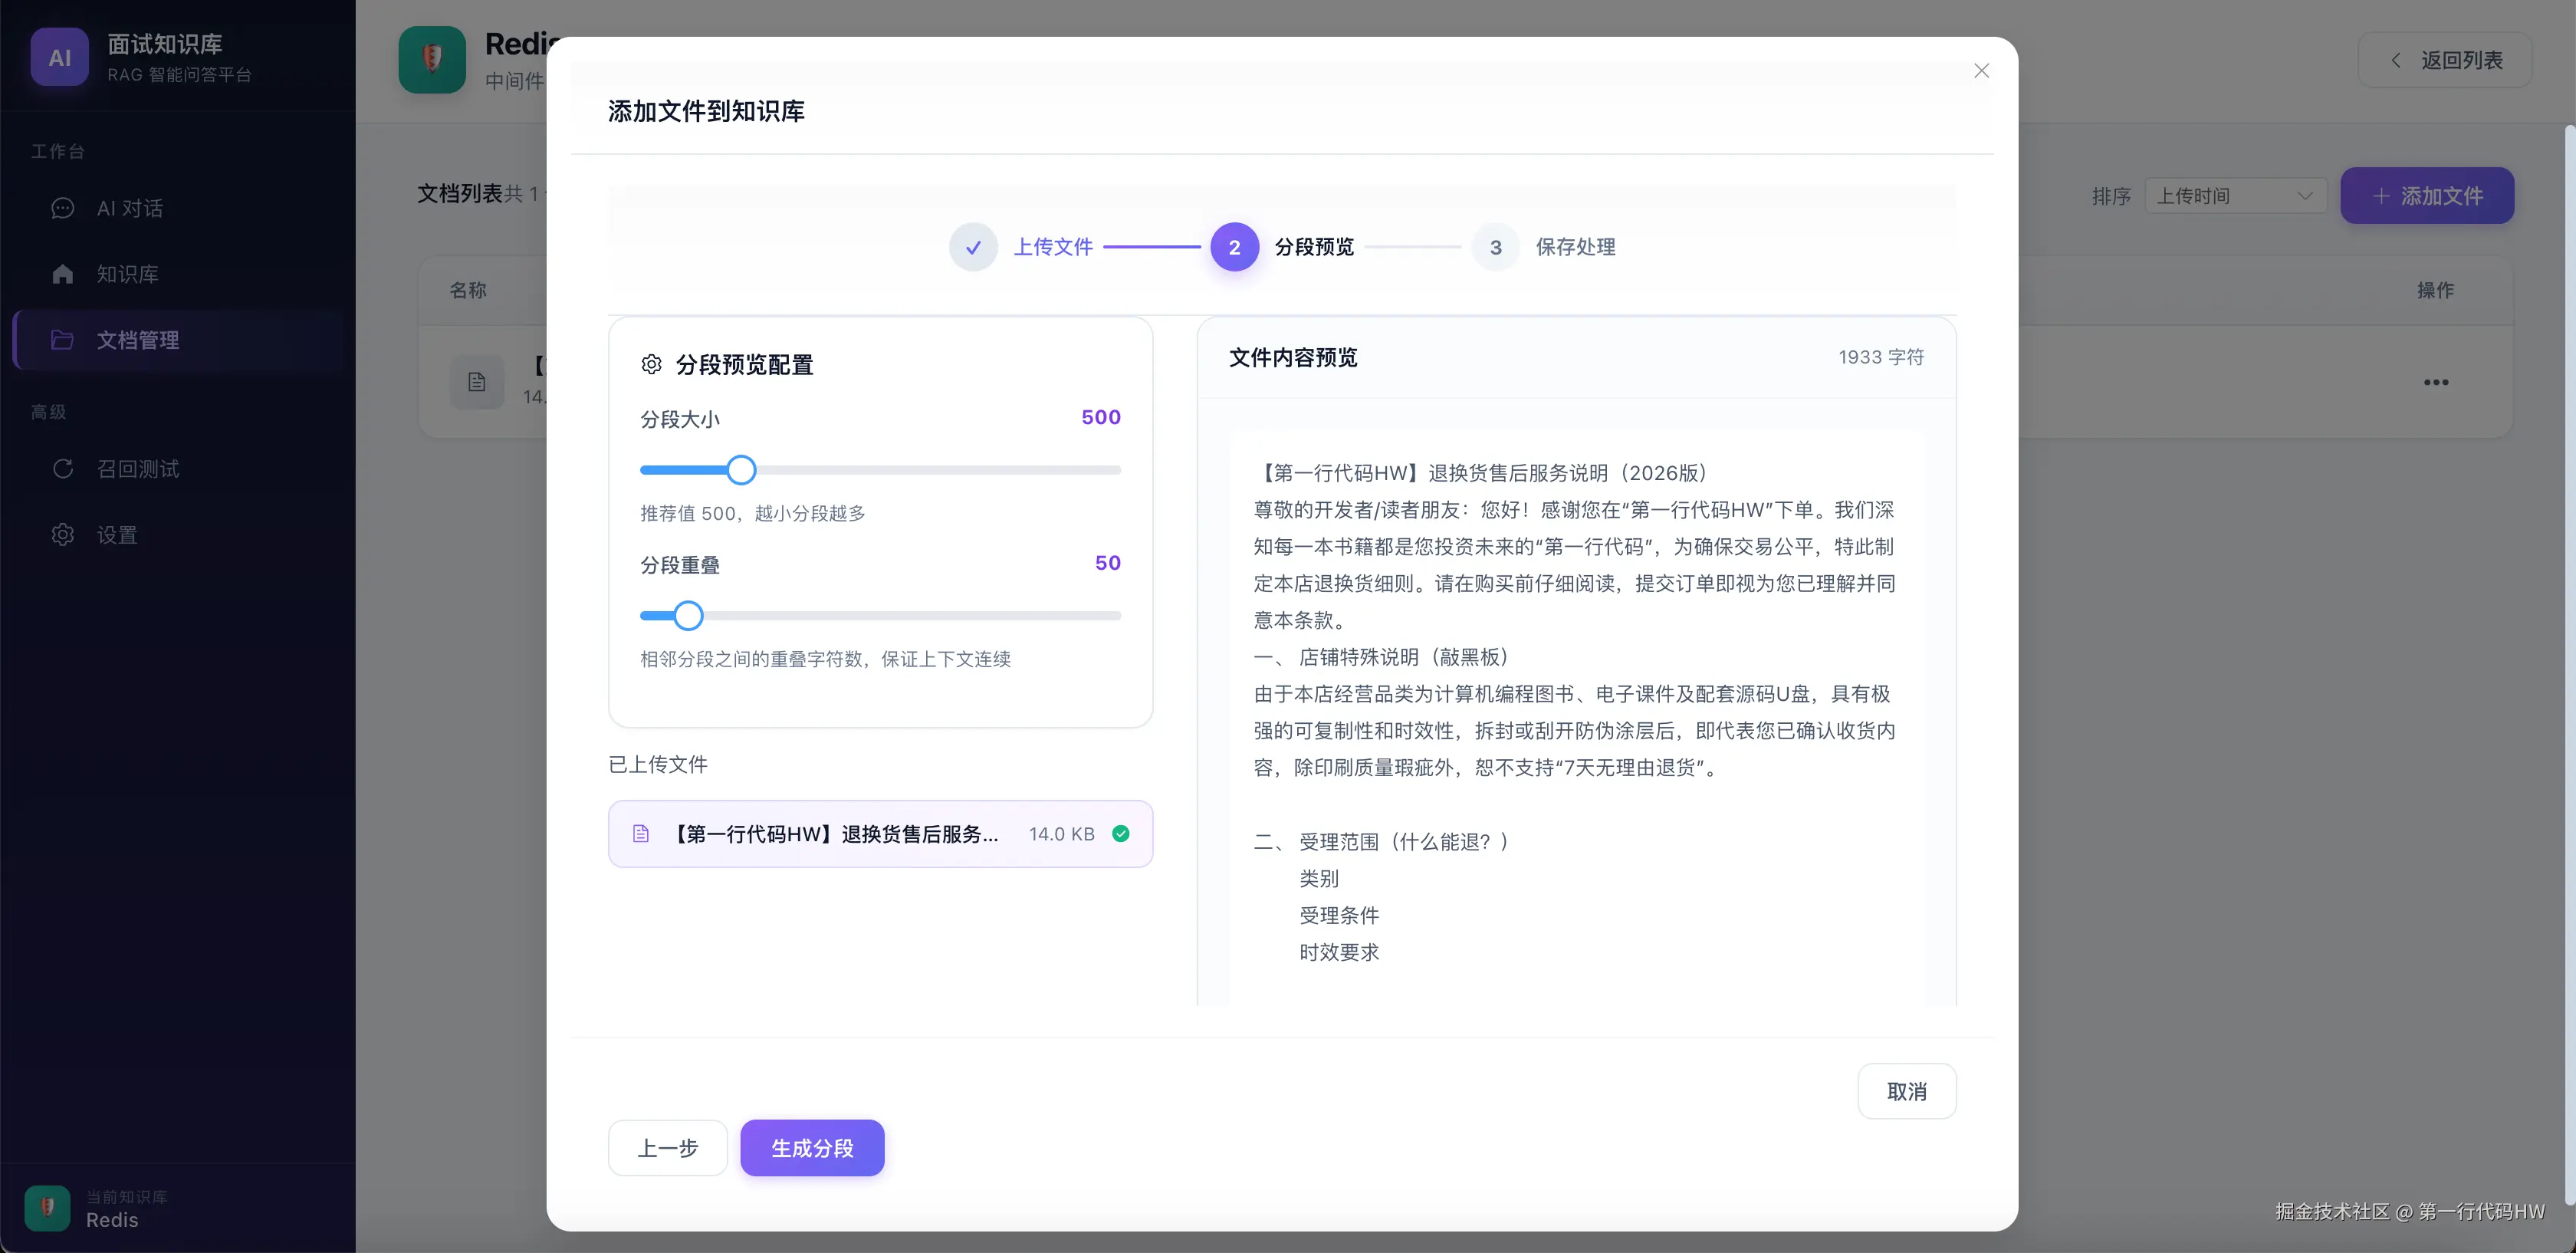Click the step 3 circle for 保存处理
Screen dimensions: 2576x1253
[x=1495, y=247]
